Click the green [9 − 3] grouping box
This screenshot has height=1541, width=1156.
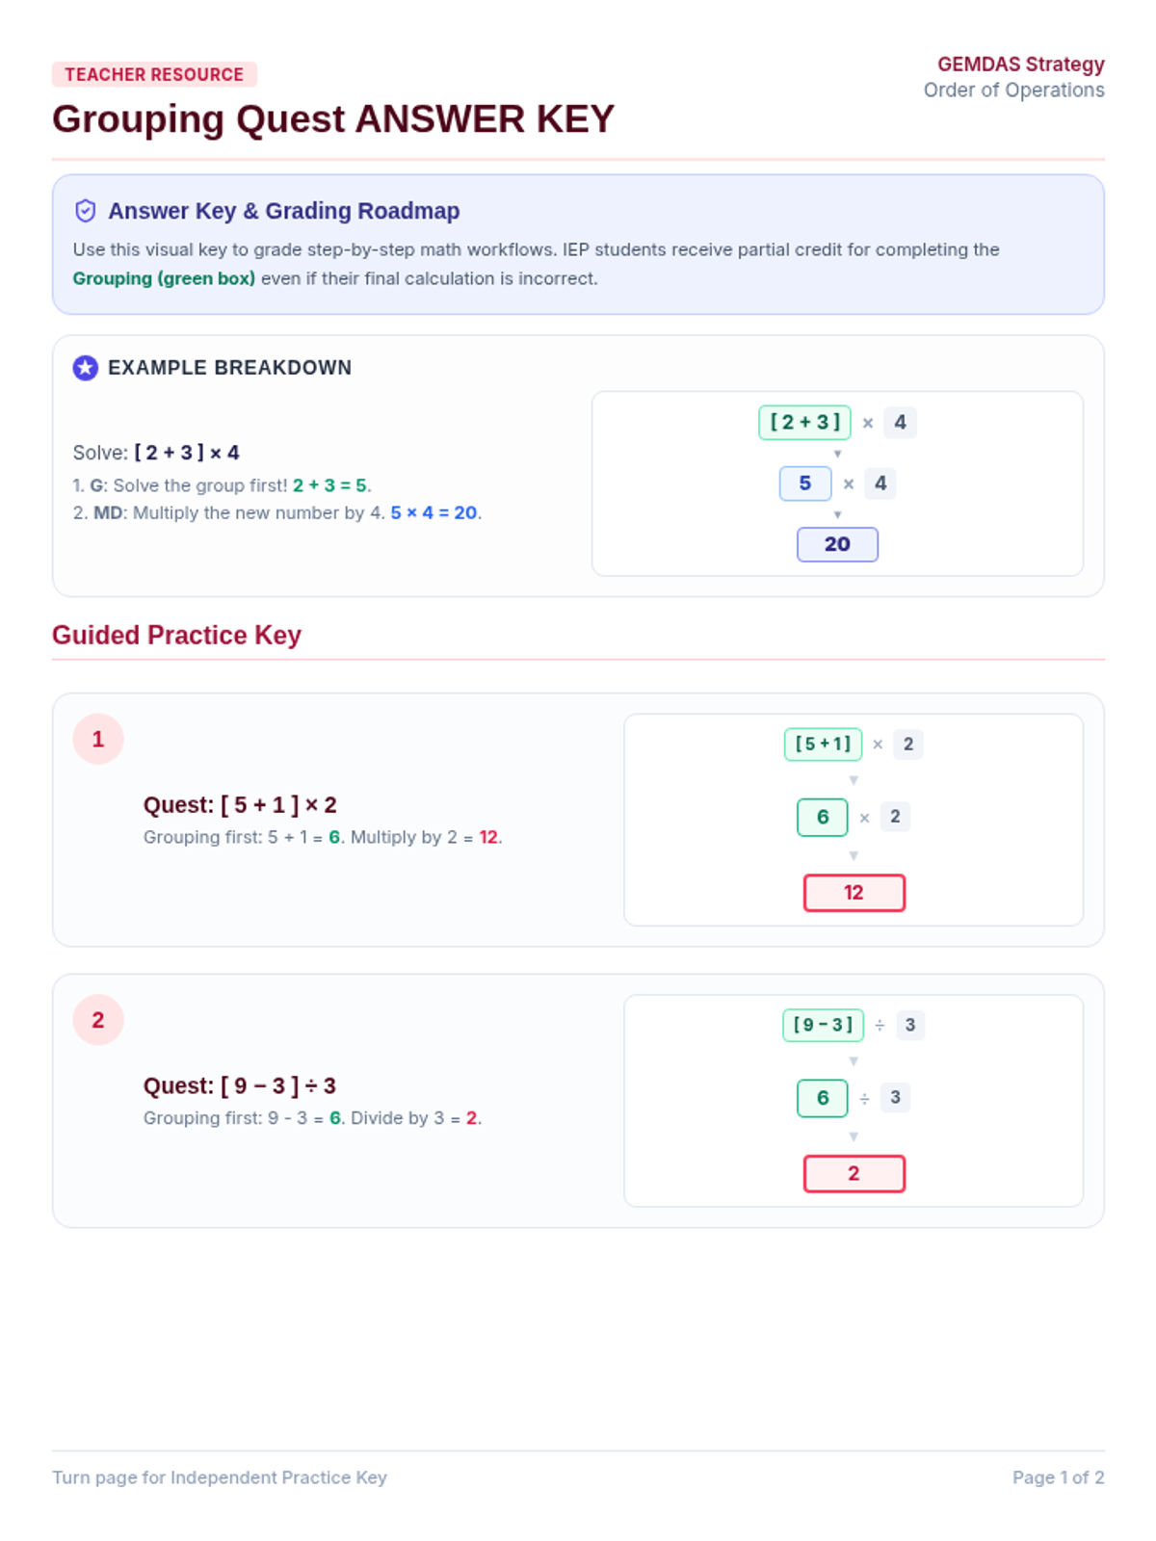(x=824, y=1025)
